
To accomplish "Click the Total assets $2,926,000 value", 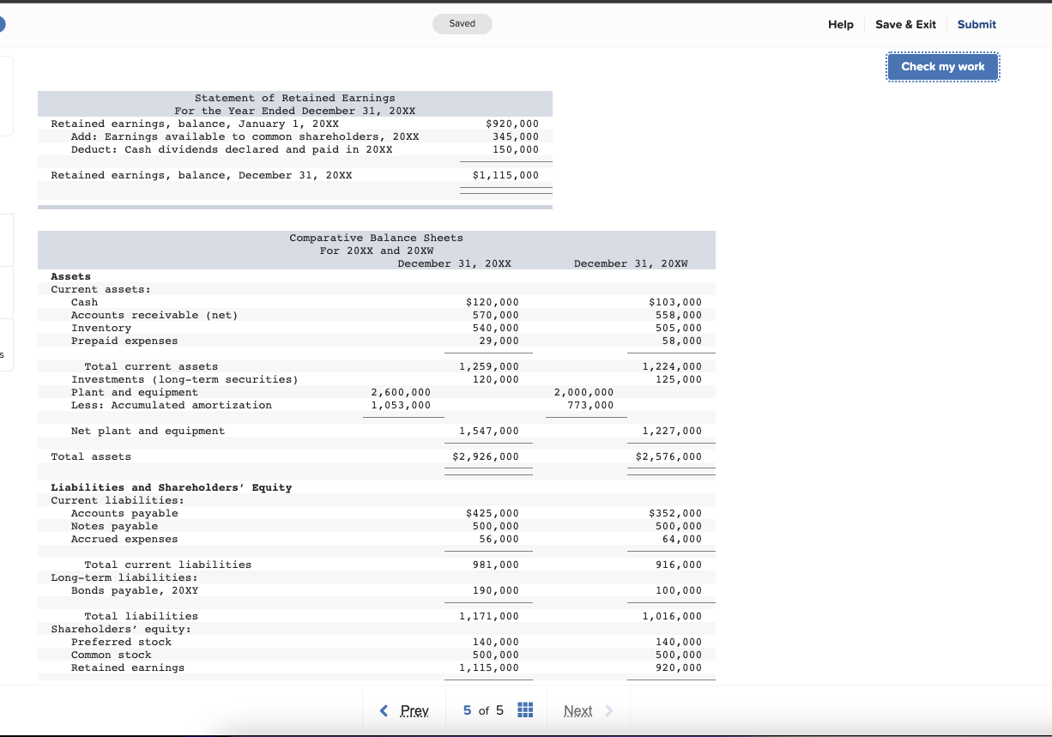I will tap(486, 456).
